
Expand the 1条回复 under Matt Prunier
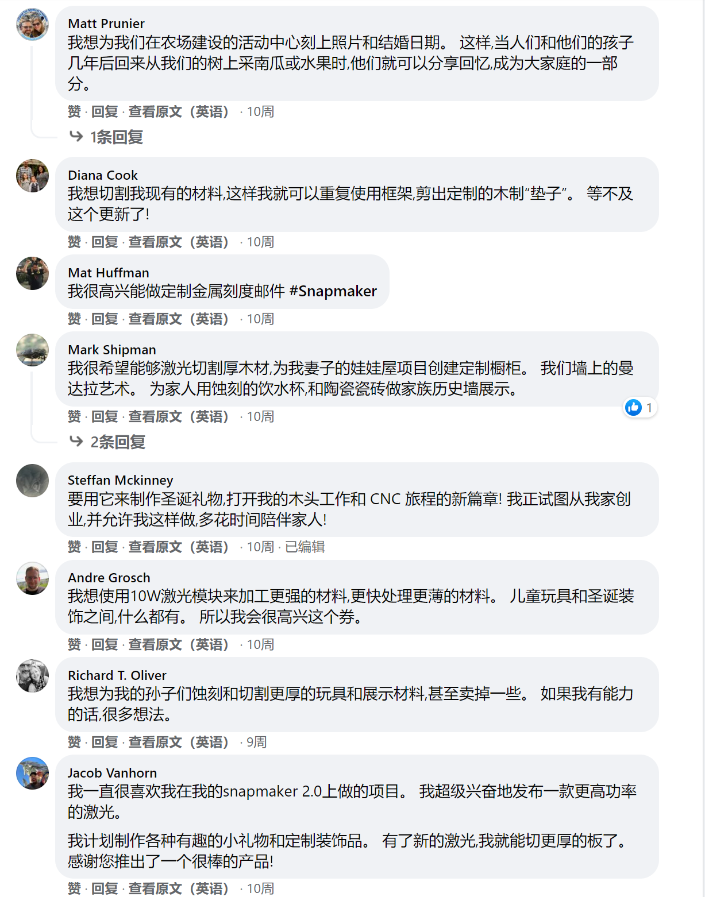point(116,137)
